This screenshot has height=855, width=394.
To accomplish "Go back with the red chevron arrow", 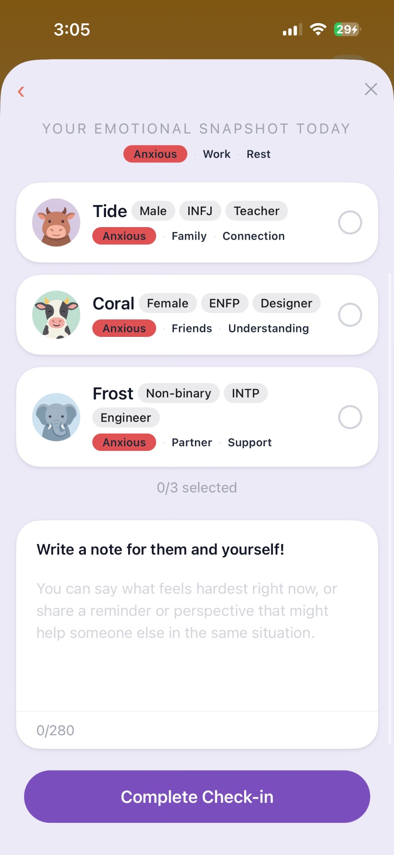I will pos(21,91).
